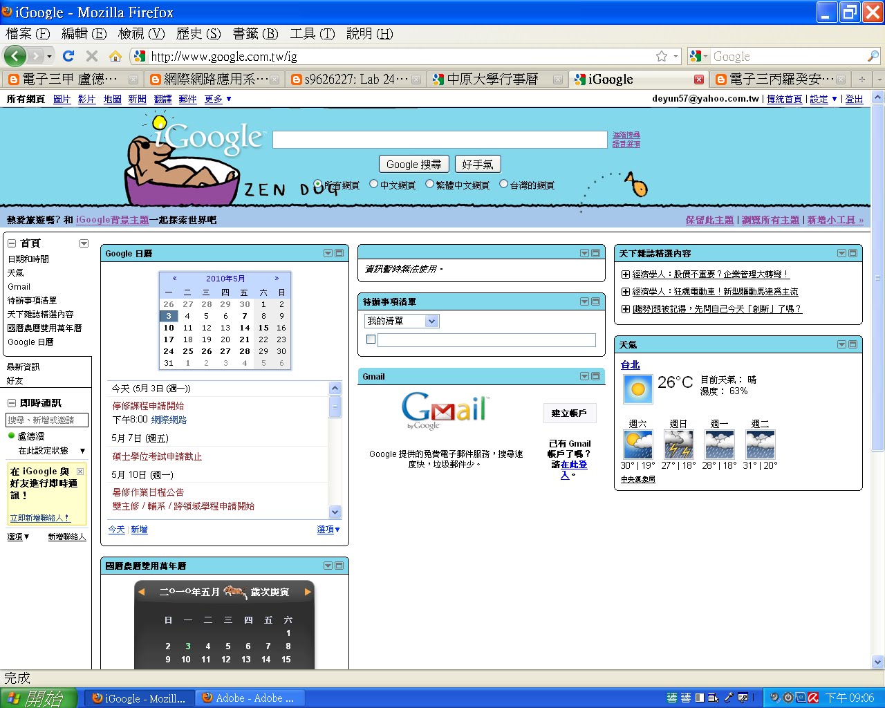This screenshot has height=708, width=885.
Task: Click the bookmark star in address bar
Action: point(662,56)
